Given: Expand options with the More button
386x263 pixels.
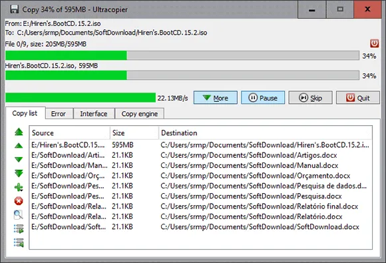Looking at the screenshot, I should tap(216, 98).
